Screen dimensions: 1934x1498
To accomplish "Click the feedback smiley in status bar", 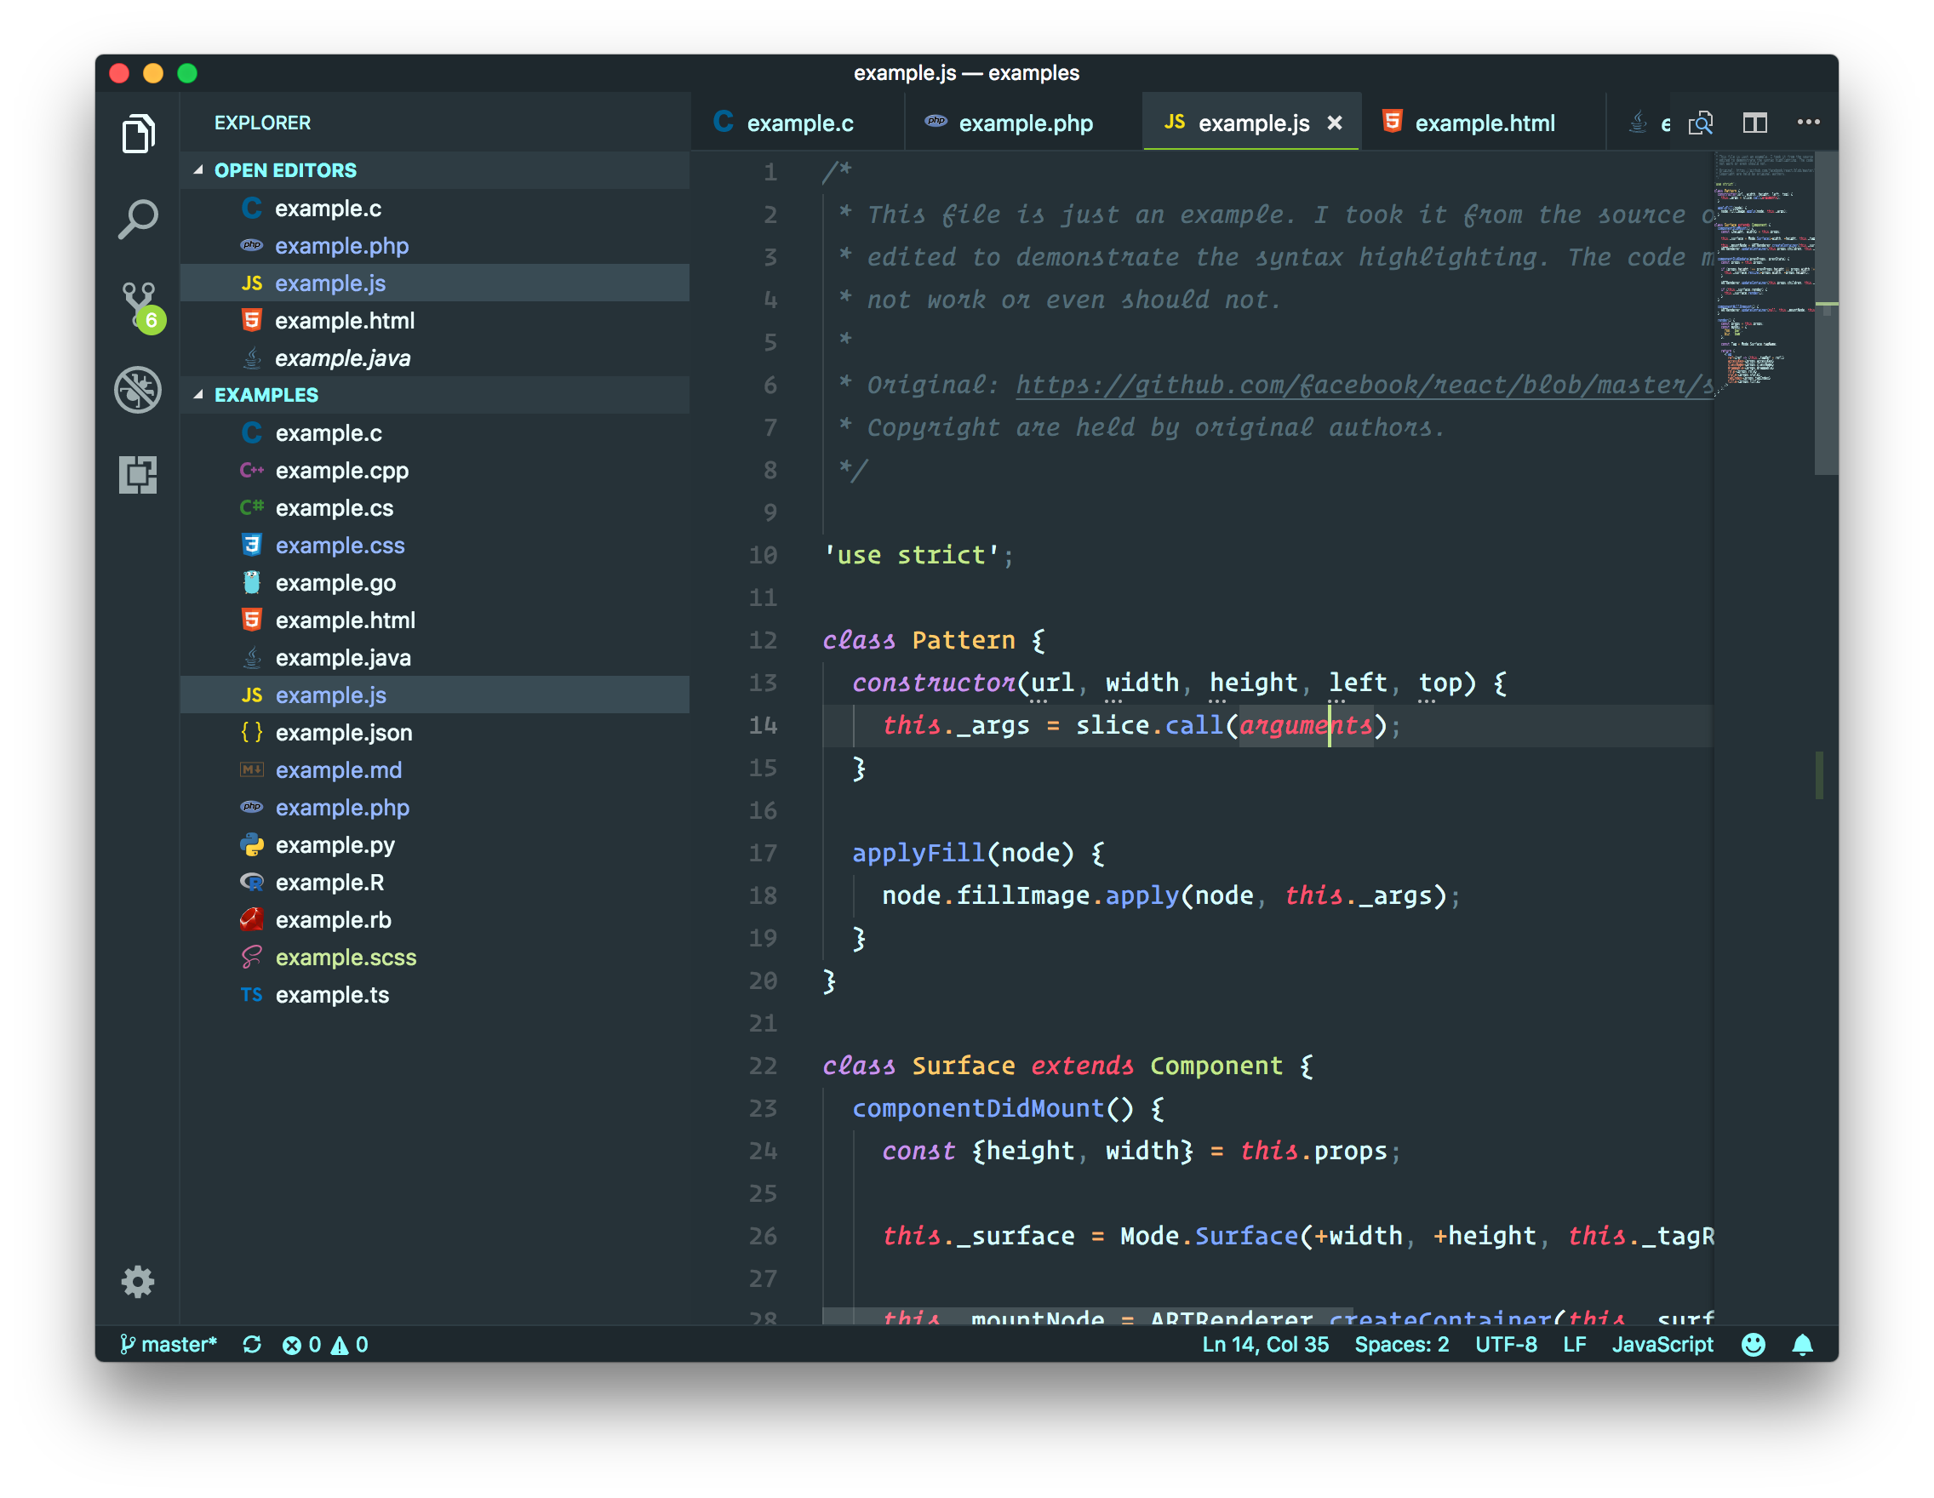I will tap(1753, 1344).
